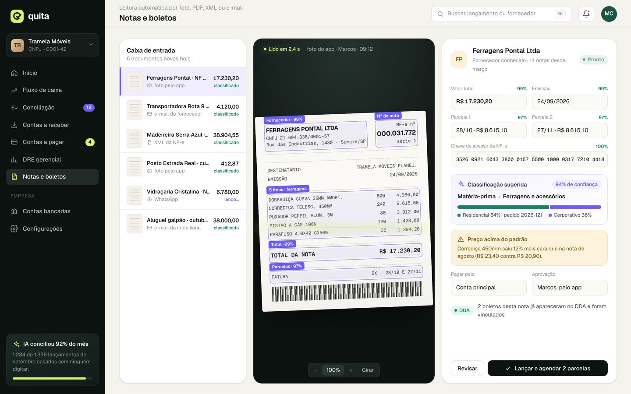Select the Madeireira Serra Azul inbox row

click(x=183, y=138)
